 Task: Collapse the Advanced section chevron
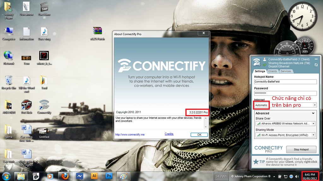[313, 113]
